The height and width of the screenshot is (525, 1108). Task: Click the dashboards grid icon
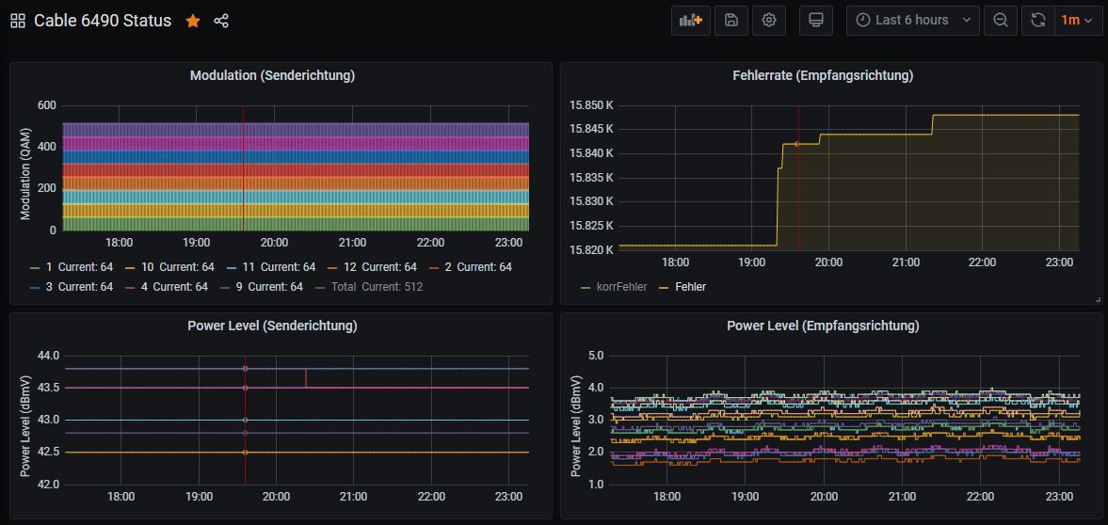[x=18, y=21]
